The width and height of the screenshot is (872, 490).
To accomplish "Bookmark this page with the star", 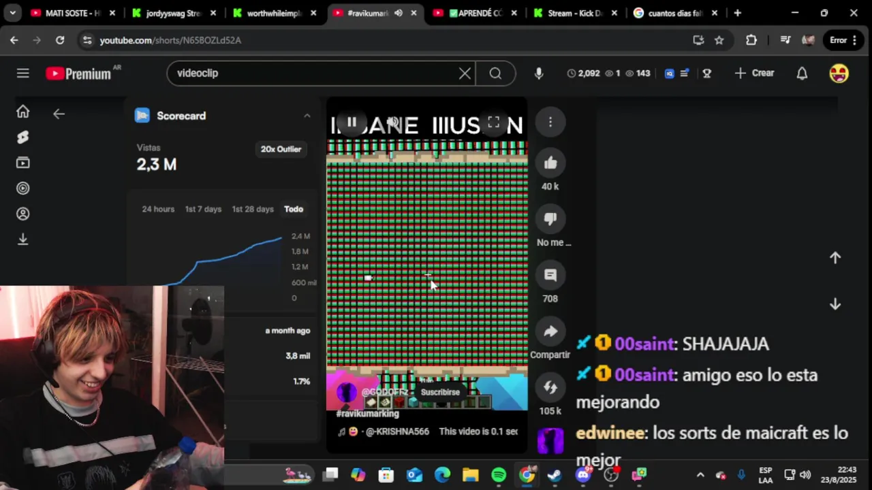I will 719,40.
